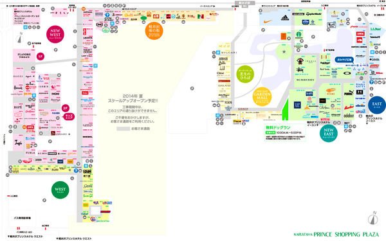
Task: Click the yellow GARDEN MALL circle
Action: [x=262, y=96]
